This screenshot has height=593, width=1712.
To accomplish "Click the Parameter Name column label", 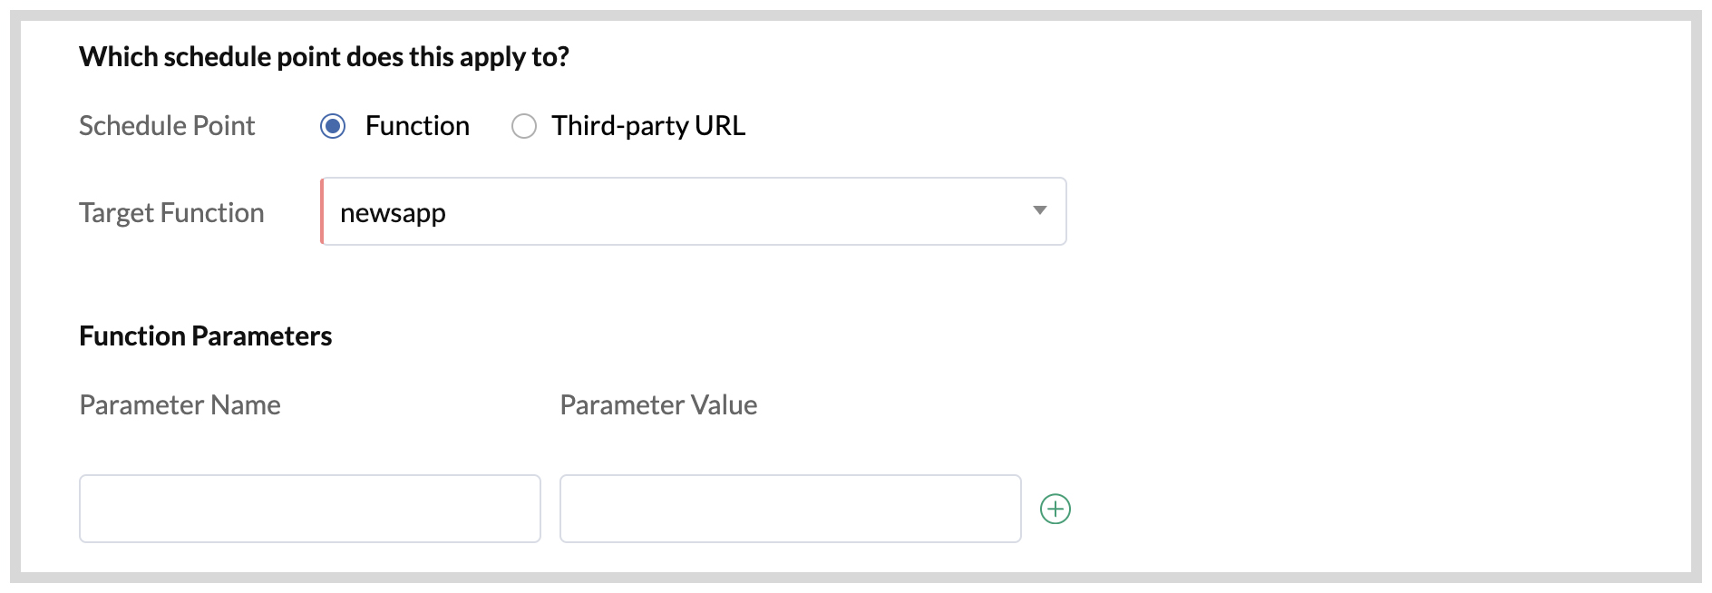I will [180, 405].
